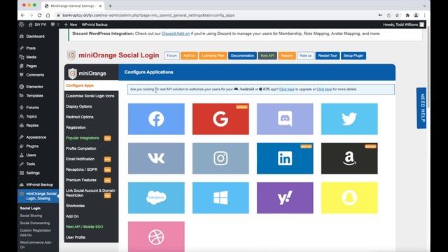Select the Recaptcha / GDPR tab

[91, 169]
